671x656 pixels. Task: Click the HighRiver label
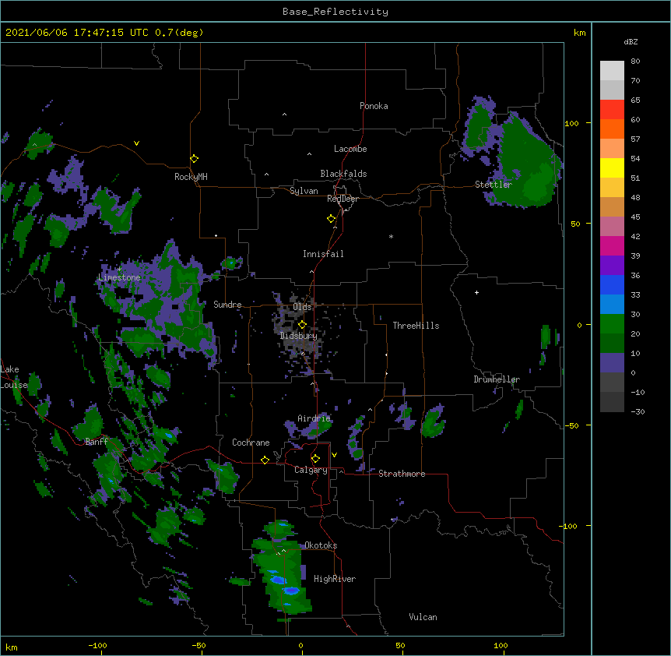pyautogui.click(x=335, y=579)
